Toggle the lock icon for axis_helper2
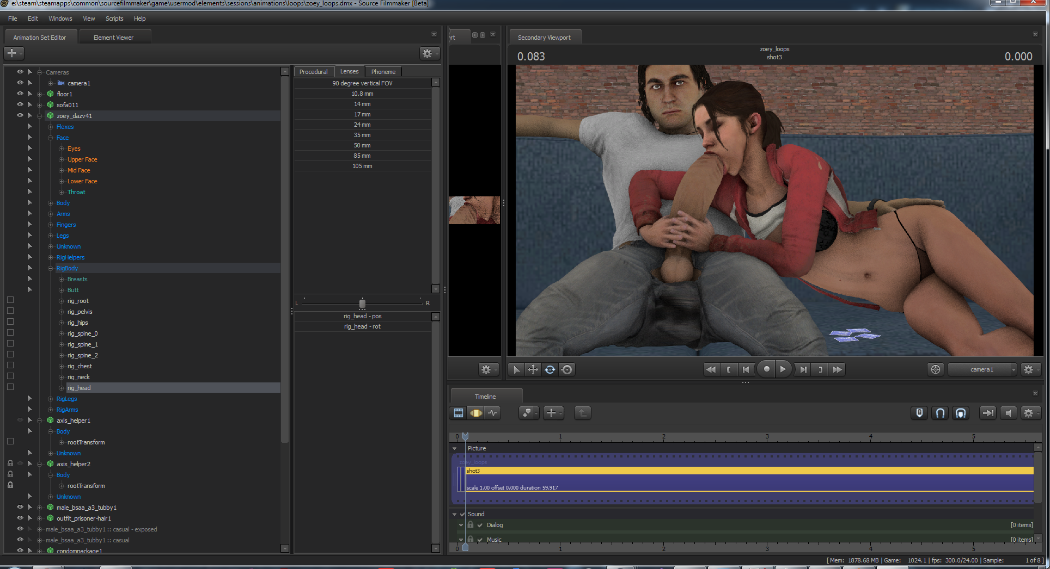 pyautogui.click(x=10, y=463)
